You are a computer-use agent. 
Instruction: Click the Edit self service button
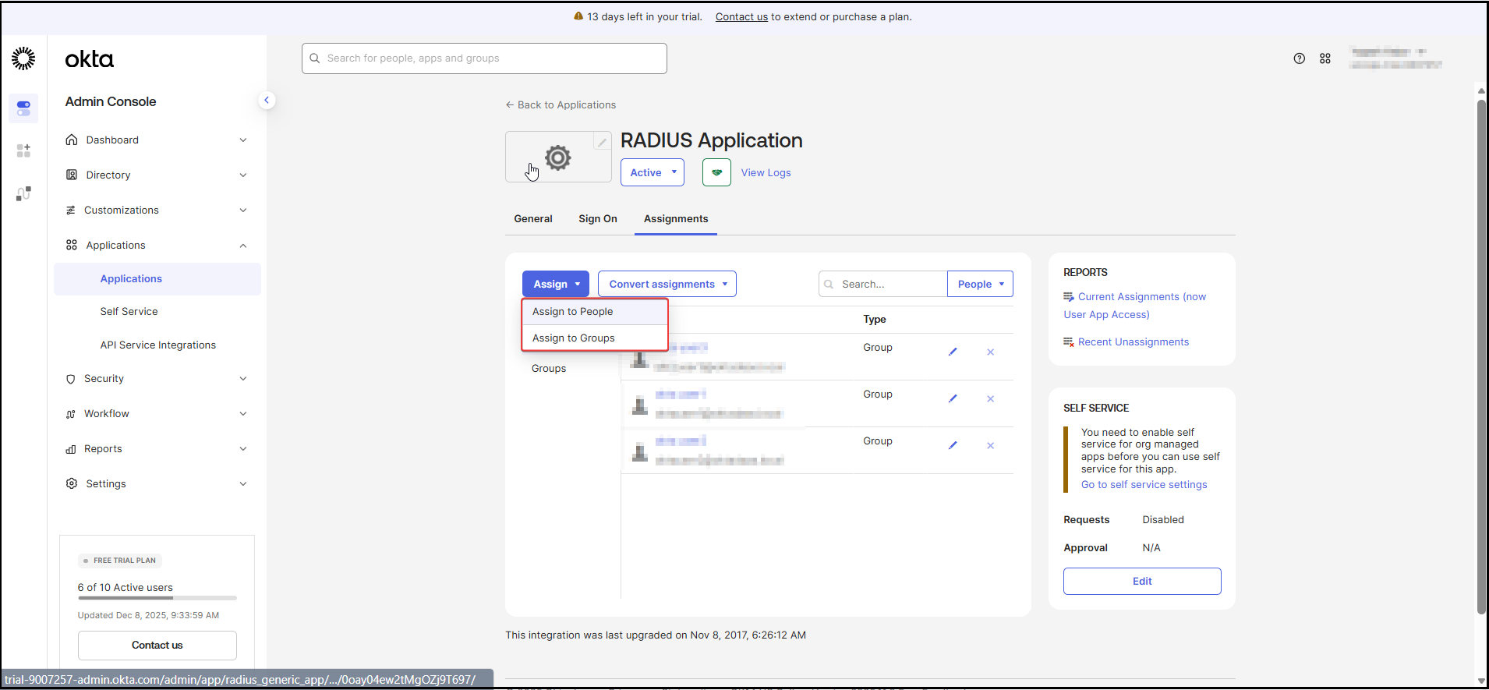click(x=1141, y=581)
